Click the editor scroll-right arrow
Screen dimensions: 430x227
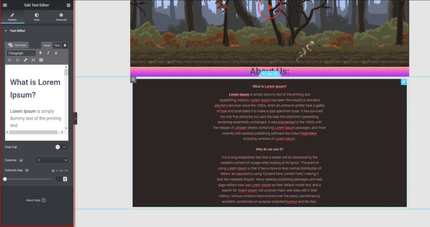pyautogui.click(x=62, y=132)
